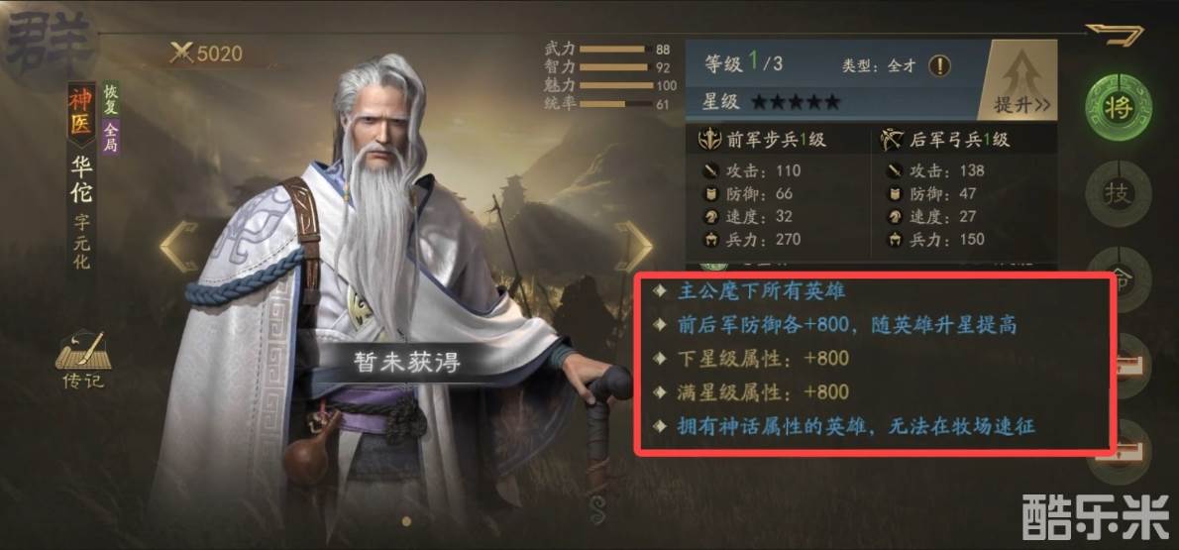Select the 全局 purple tag
This screenshot has height=550, width=1179.
(111, 137)
